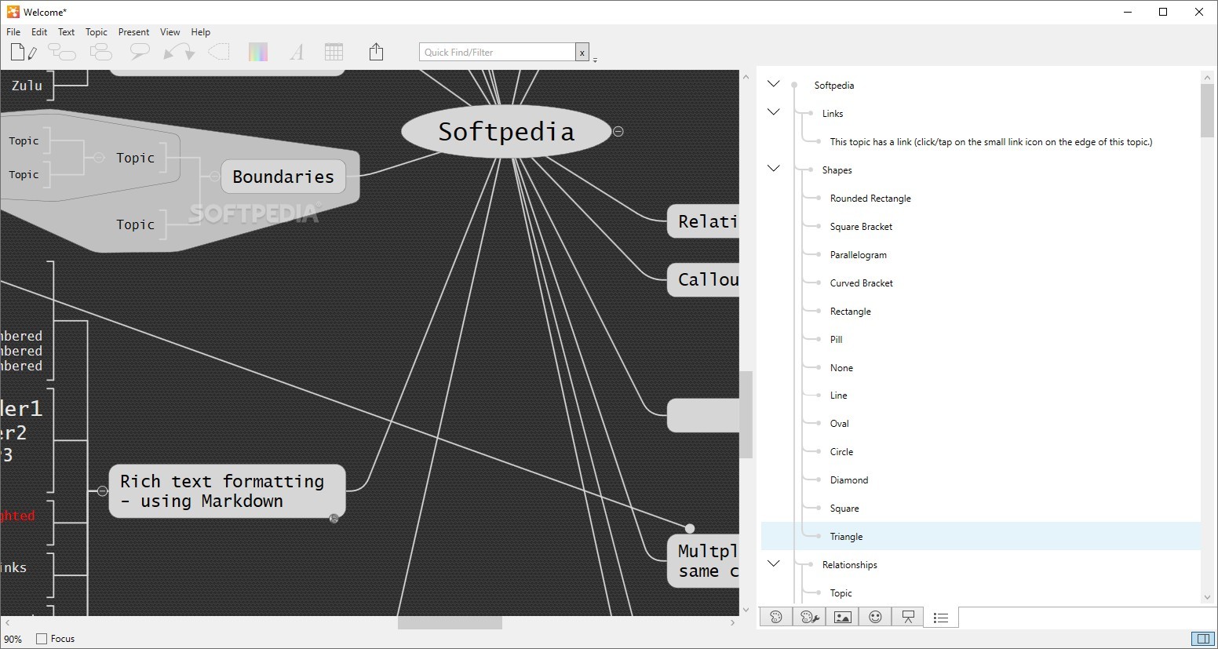Open the small dropdown next to Quick Find
The height and width of the screenshot is (649, 1218).
point(595,60)
